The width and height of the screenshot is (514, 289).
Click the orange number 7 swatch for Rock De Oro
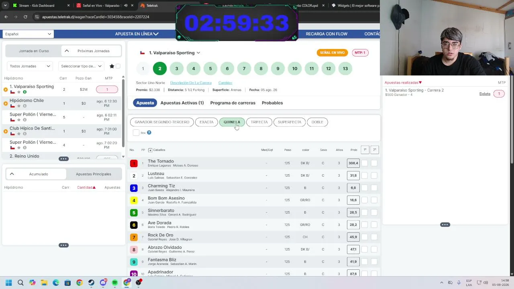pos(134,237)
